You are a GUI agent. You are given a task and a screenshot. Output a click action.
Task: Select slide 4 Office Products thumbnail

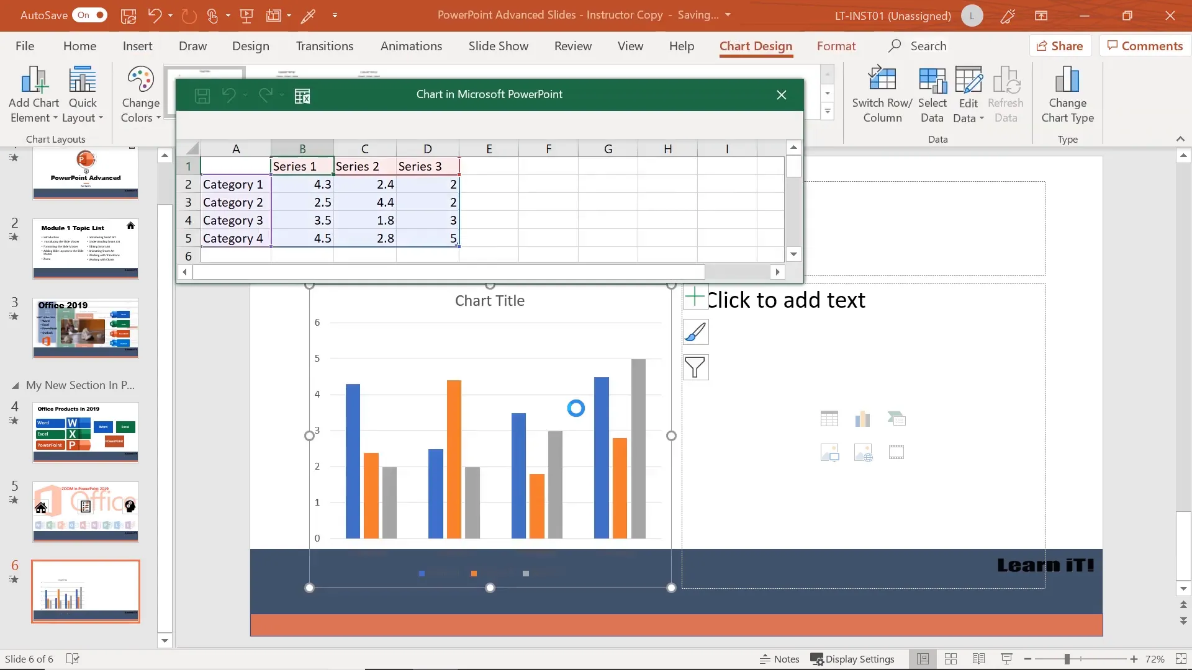pyautogui.click(x=86, y=432)
